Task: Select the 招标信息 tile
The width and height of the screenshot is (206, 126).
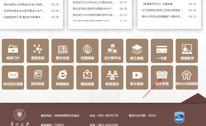Action: (38, 78)
